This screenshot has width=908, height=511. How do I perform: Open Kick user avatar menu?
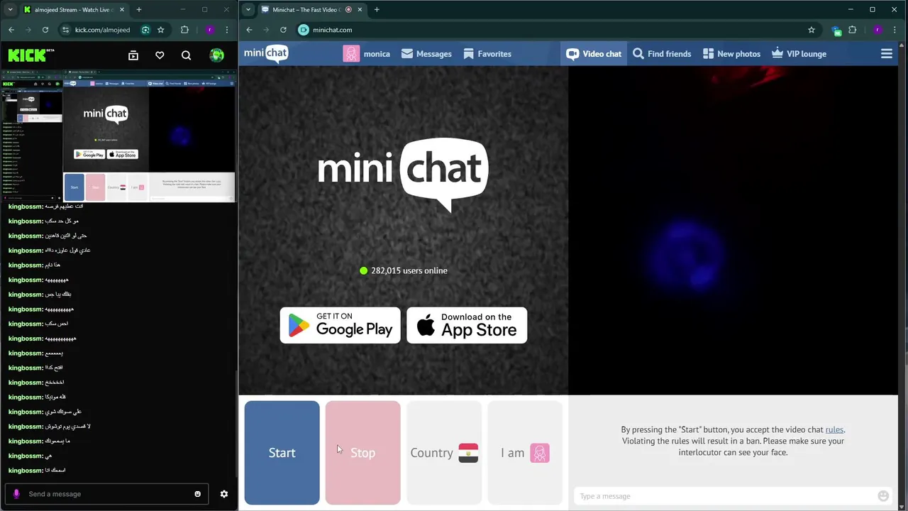tap(217, 55)
